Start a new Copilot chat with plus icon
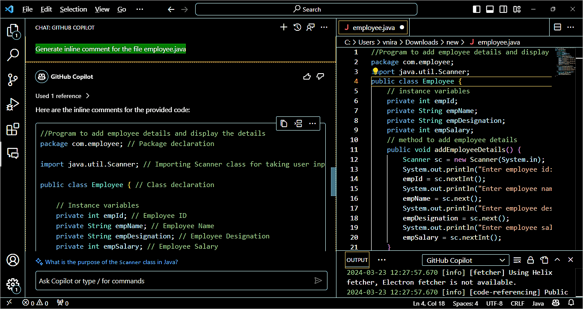 click(283, 27)
